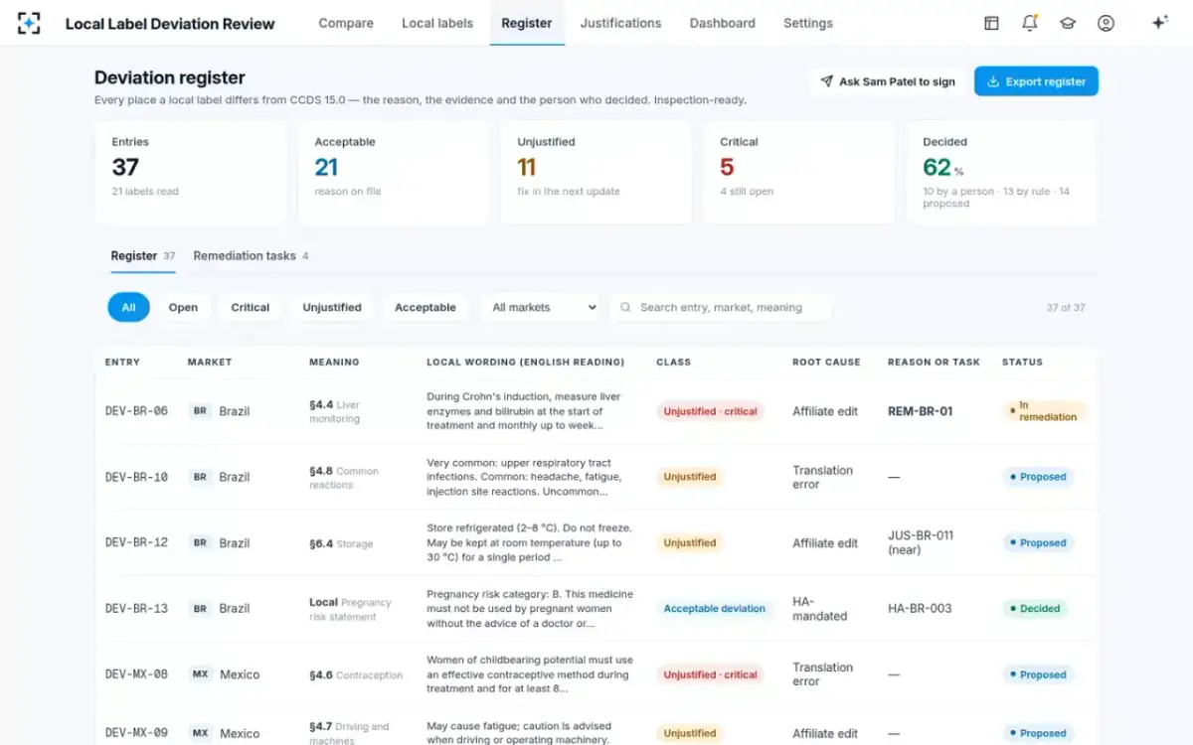Open the AI sparkle assistant icon

pyautogui.click(x=1159, y=23)
